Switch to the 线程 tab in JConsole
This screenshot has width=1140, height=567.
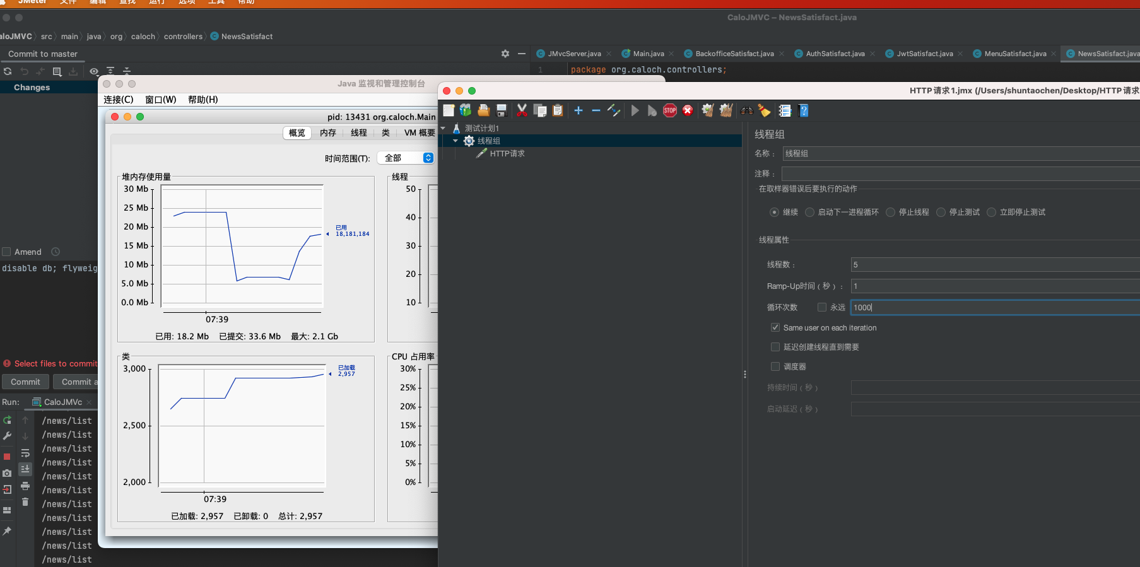pos(358,132)
